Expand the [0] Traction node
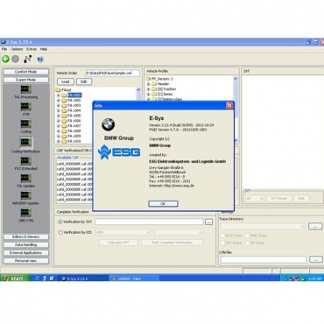 148,89
